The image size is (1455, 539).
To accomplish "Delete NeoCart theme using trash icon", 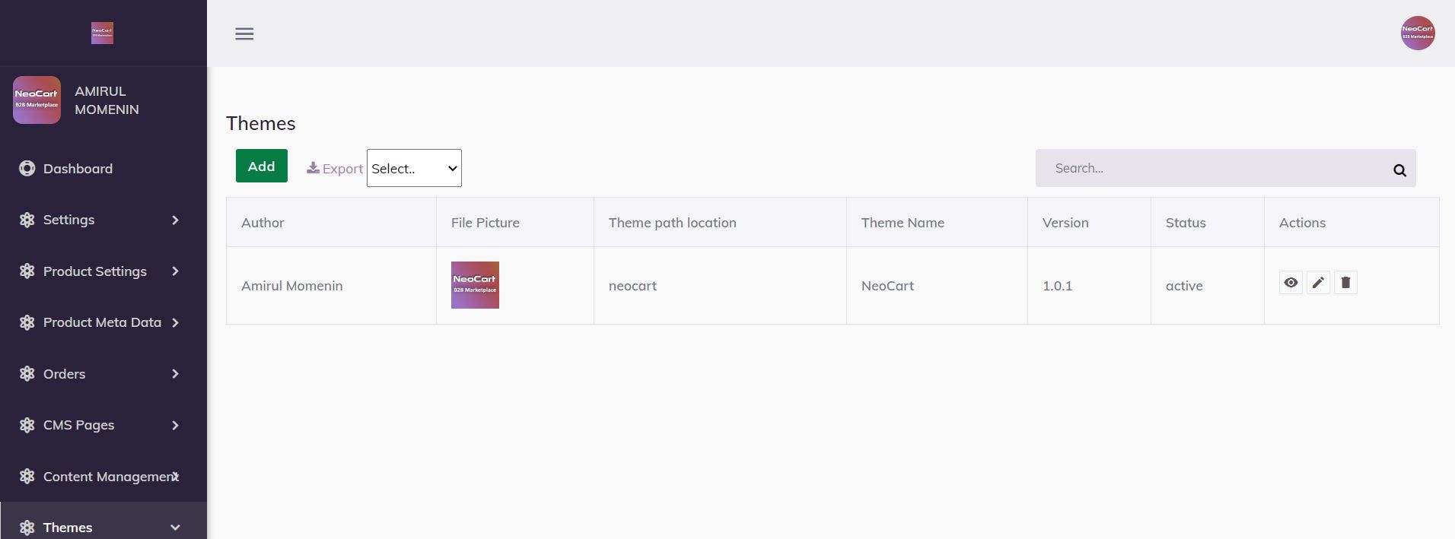I will tap(1345, 283).
